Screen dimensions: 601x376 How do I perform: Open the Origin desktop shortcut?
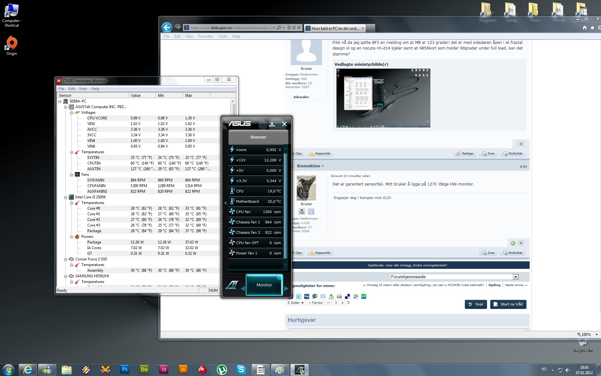[12, 45]
